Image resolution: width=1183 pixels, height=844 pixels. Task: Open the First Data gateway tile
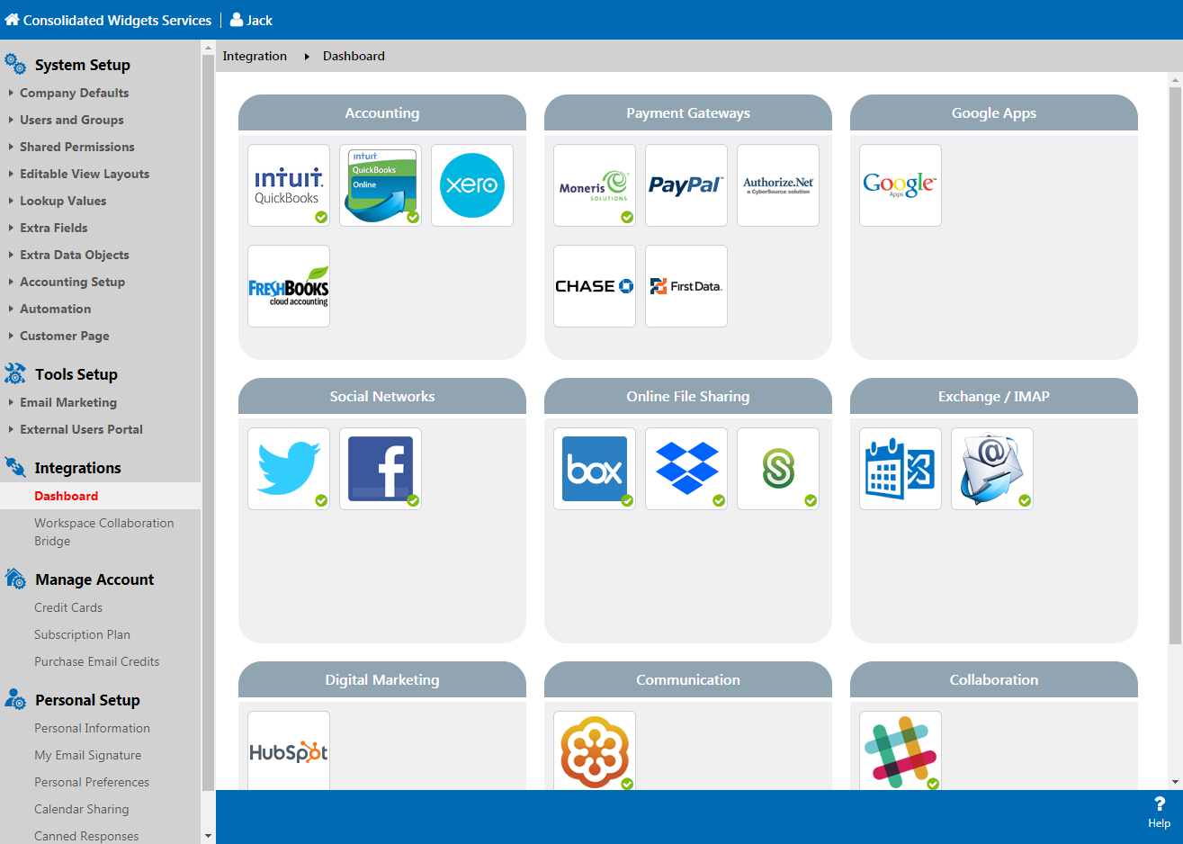coord(686,286)
